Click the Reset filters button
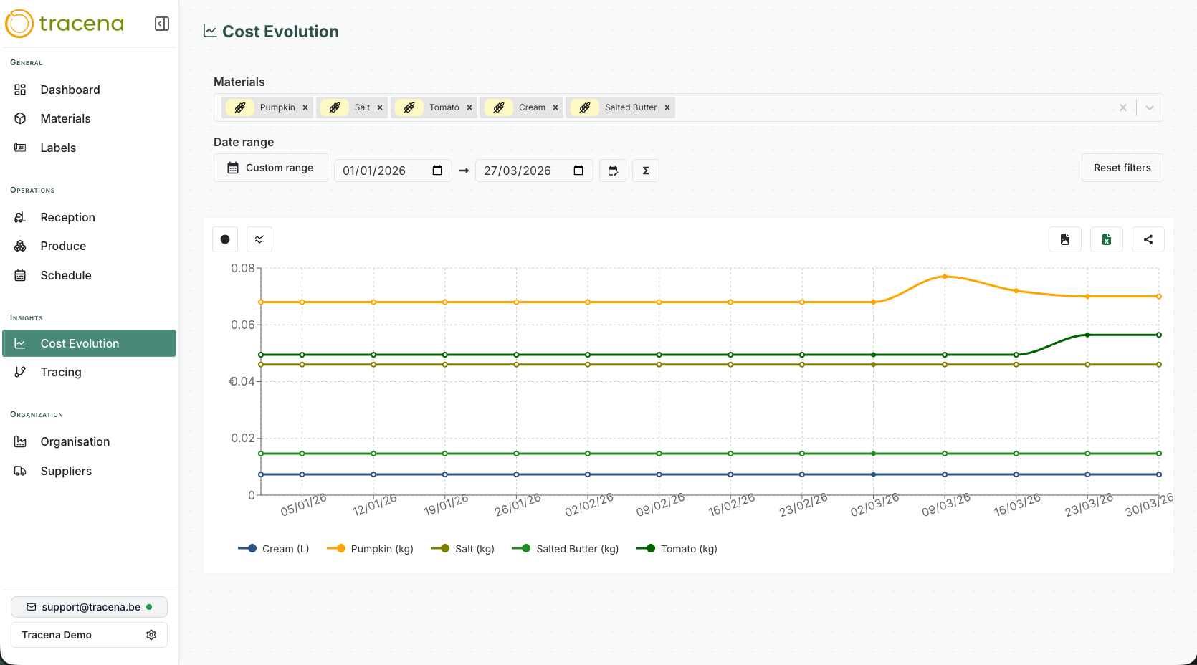The width and height of the screenshot is (1197, 665). coord(1122,168)
